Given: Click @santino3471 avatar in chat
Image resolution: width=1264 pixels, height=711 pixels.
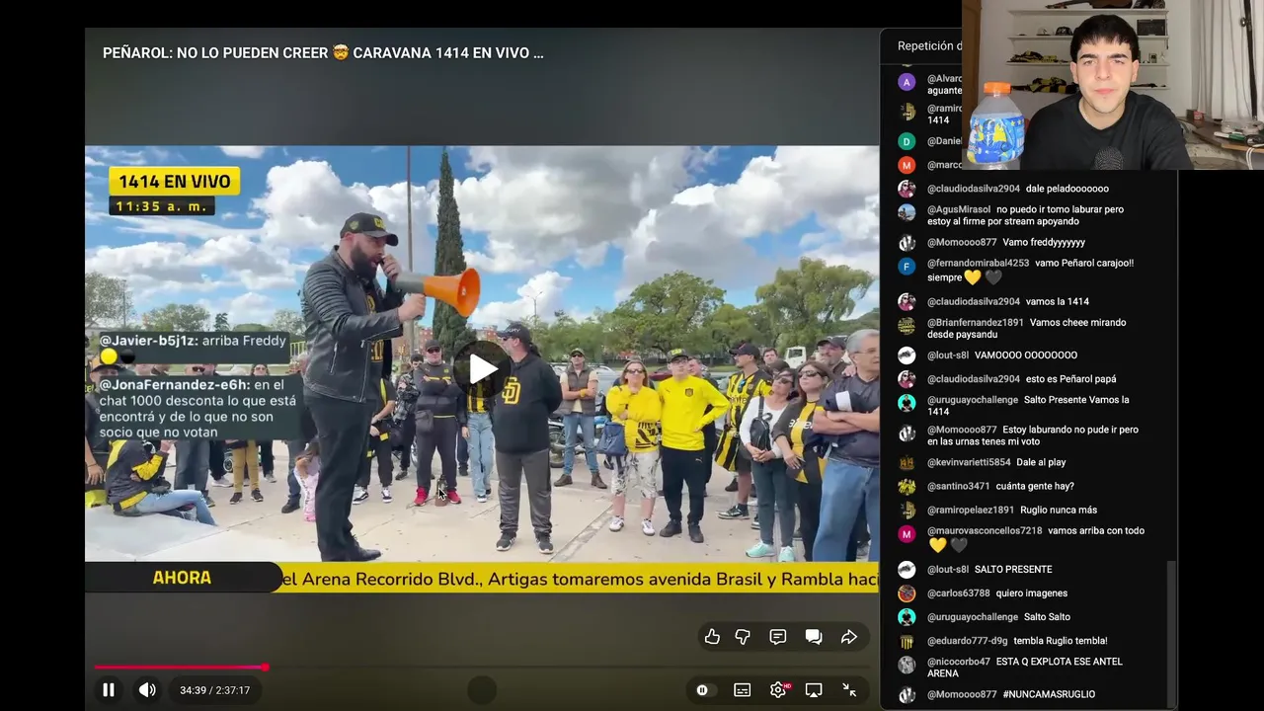Looking at the screenshot, I should [x=907, y=486].
